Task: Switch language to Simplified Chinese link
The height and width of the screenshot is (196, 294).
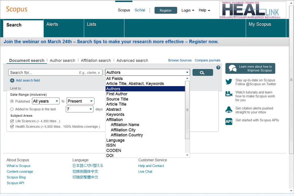Action: [x=85, y=171]
